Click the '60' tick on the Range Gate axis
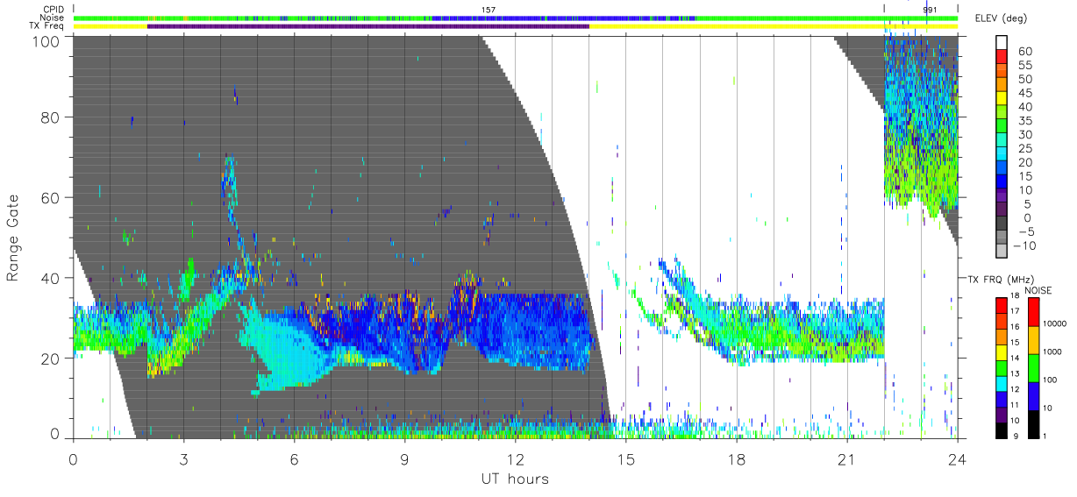 [52, 197]
